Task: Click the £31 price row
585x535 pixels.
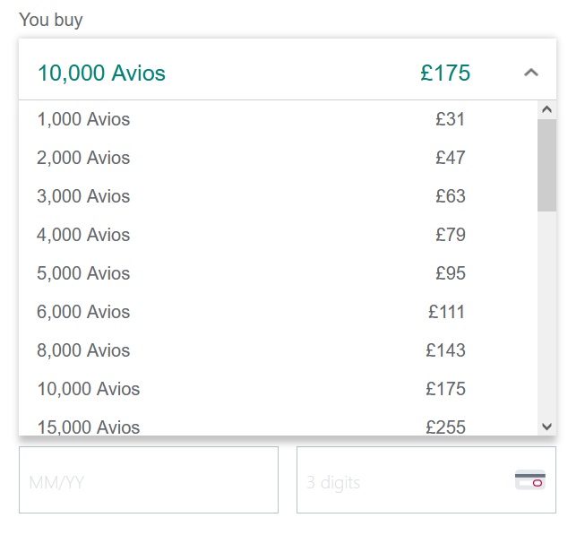Action: 451,119
